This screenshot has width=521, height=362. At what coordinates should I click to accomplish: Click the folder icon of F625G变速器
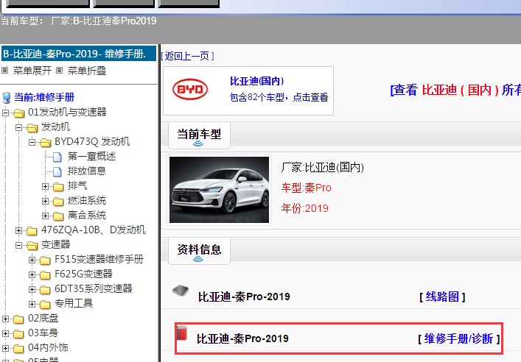tap(45, 275)
